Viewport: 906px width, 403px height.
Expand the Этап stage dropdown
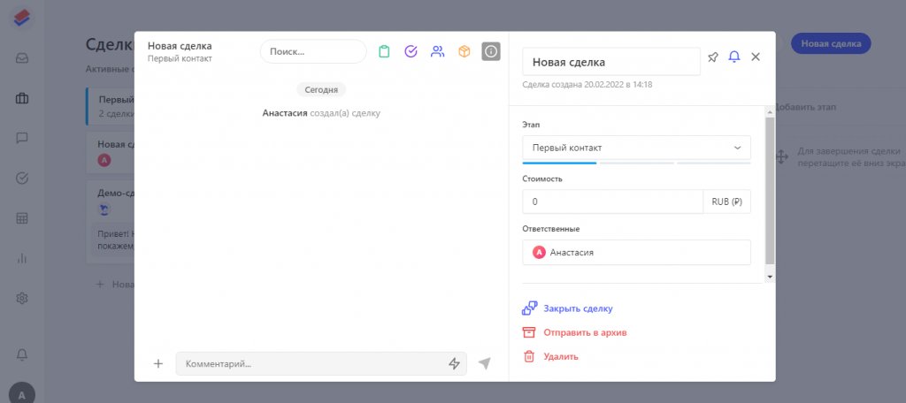636,148
